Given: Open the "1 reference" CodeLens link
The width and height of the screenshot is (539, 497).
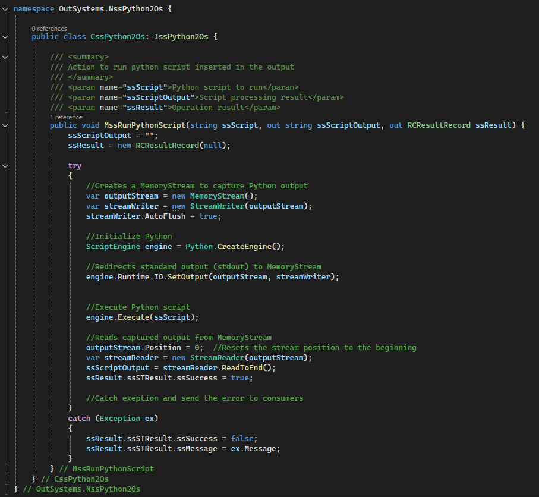Looking at the screenshot, I should tap(66, 117).
